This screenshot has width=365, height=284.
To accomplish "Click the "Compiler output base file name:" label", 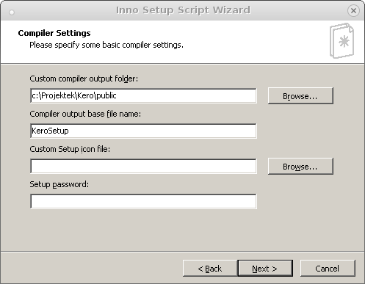I will pyautogui.click(x=85, y=114).
